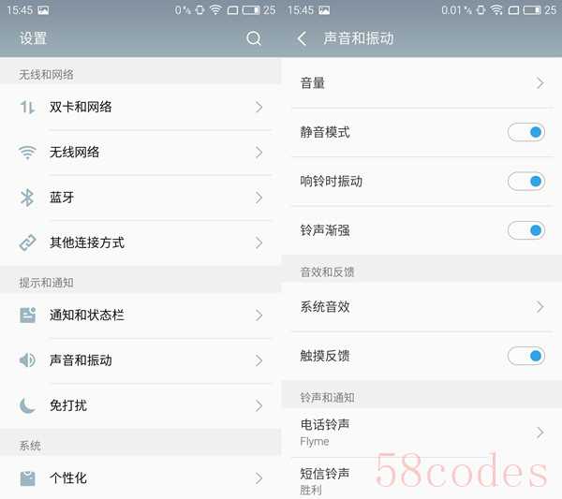Tap the 其他连接方式 text label
Image resolution: width=562 pixels, height=499 pixels.
[87, 242]
